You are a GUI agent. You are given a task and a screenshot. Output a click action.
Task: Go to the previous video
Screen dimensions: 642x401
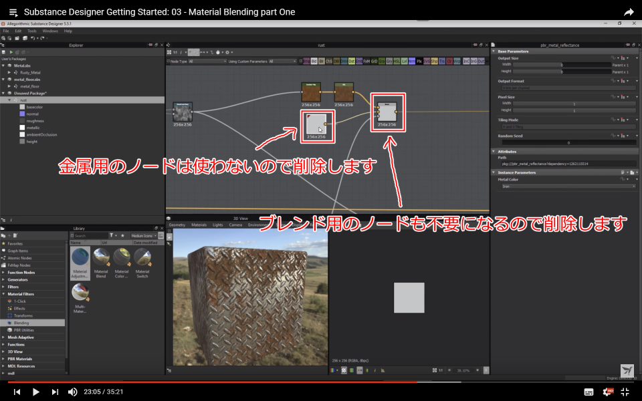[17, 392]
